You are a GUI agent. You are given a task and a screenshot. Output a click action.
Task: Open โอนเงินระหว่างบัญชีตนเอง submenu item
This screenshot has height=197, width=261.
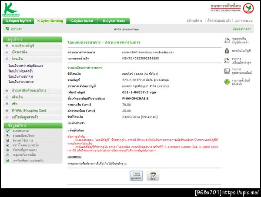pyautogui.click(x=26, y=66)
